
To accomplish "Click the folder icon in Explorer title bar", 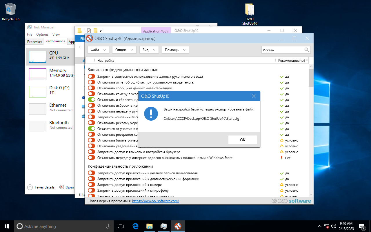I will pos(79,30).
